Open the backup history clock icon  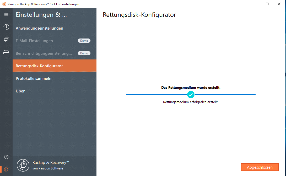tap(6, 27)
